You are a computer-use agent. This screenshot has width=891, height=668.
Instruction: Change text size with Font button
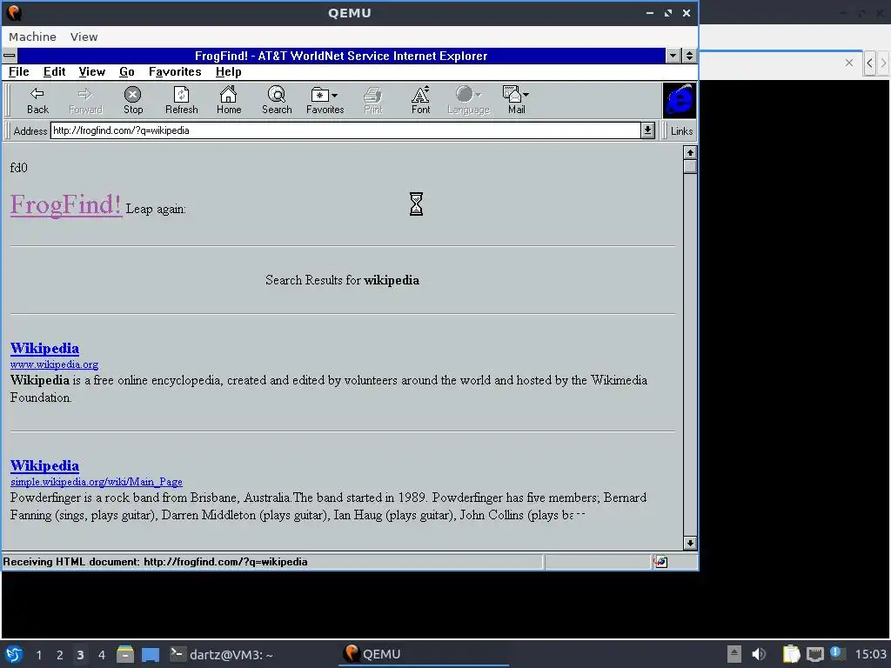(x=420, y=100)
